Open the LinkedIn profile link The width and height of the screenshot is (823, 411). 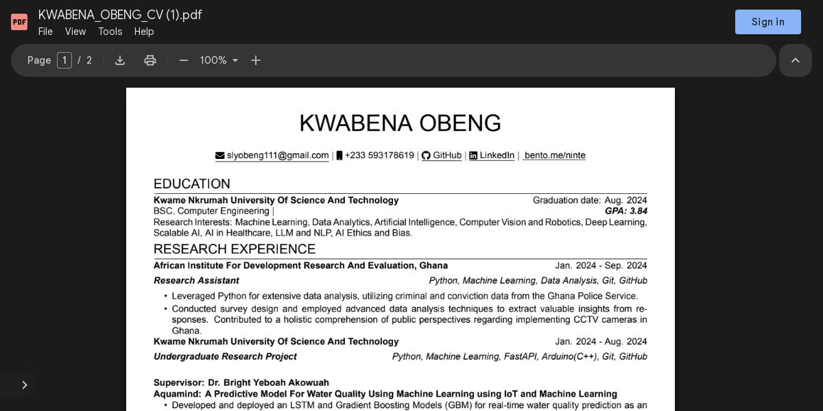497,155
